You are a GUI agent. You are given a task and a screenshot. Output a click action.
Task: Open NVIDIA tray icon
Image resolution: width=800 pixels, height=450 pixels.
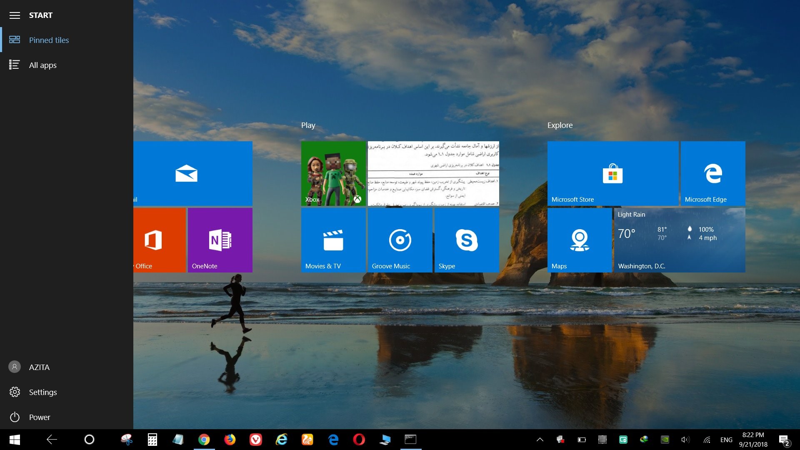click(x=665, y=440)
